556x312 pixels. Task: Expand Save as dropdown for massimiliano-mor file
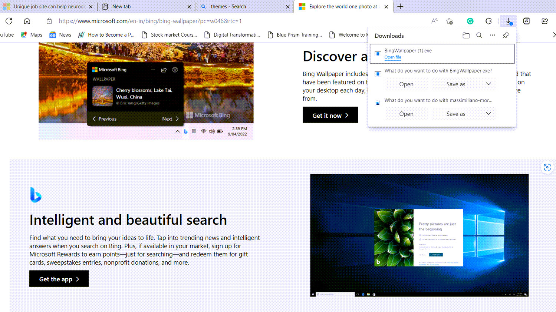coord(488,114)
